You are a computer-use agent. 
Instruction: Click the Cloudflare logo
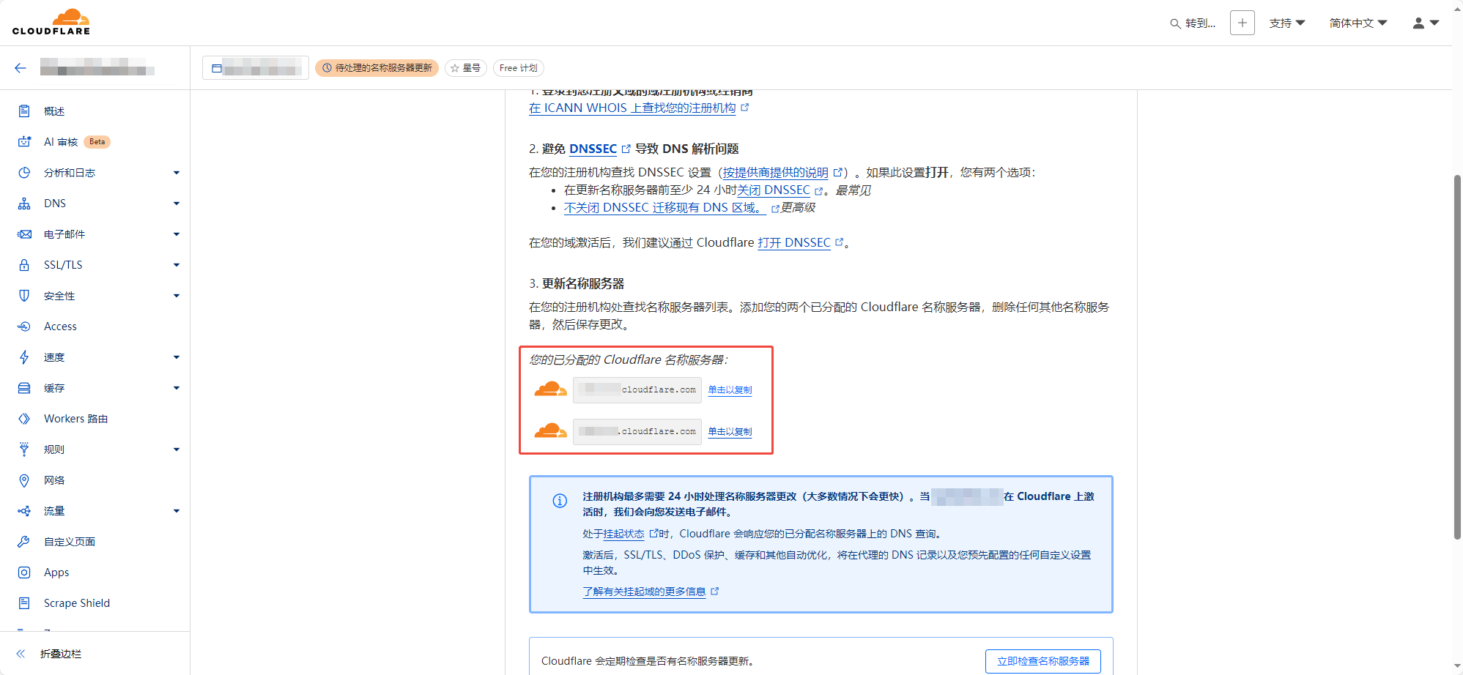(x=51, y=22)
